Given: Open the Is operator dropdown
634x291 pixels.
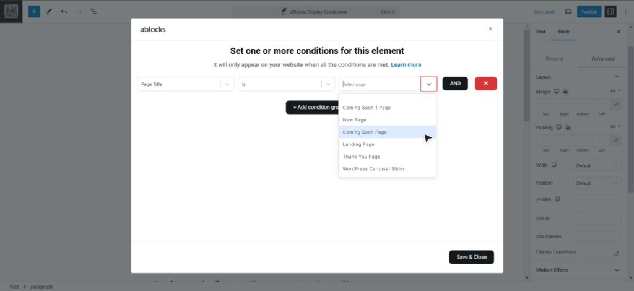Looking at the screenshot, I should click(286, 84).
